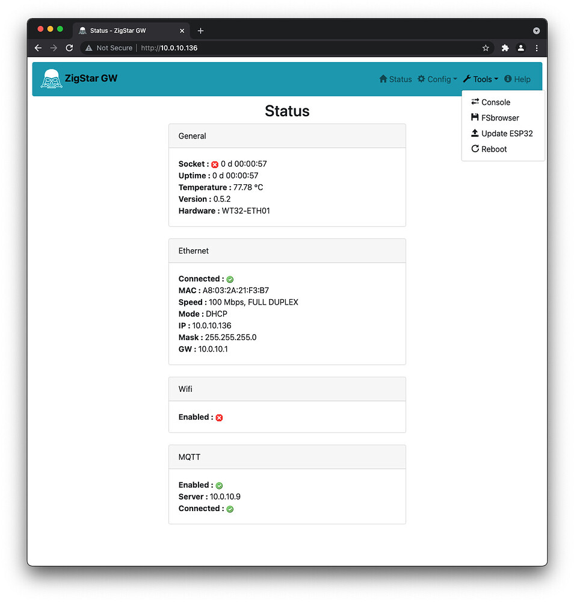Open the Chrome browser menu
This screenshot has width=574, height=602.
pyautogui.click(x=537, y=48)
